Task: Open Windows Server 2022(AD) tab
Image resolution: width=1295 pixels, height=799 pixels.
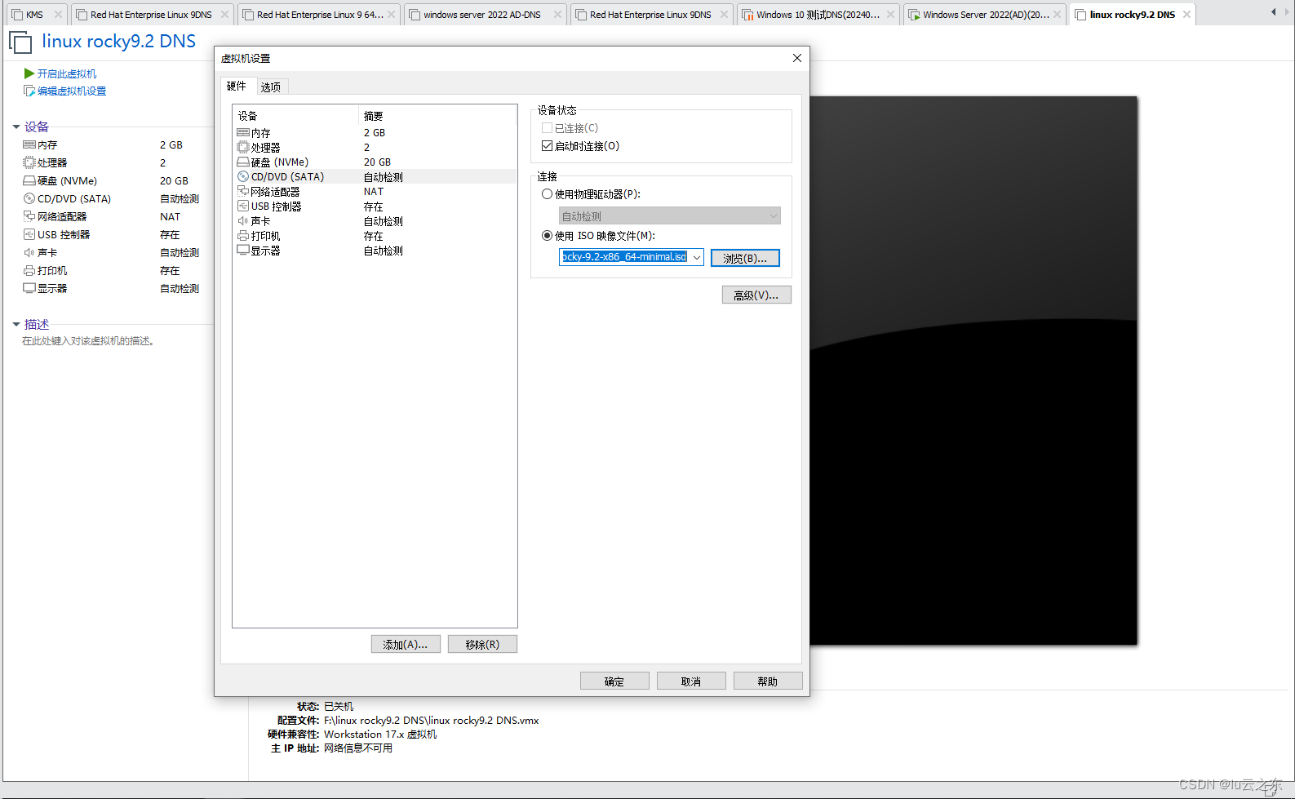Action: pyautogui.click(x=985, y=15)
